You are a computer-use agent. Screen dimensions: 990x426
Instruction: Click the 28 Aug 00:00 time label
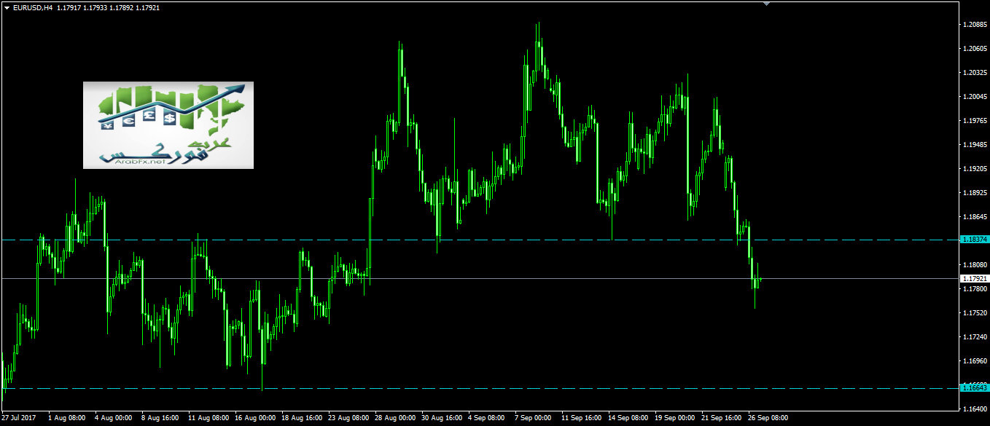click(394, 419)
